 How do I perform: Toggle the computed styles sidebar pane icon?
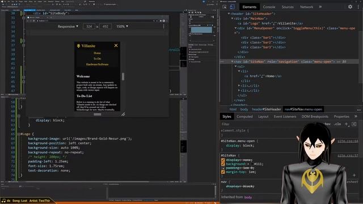[x=354, y=124]
